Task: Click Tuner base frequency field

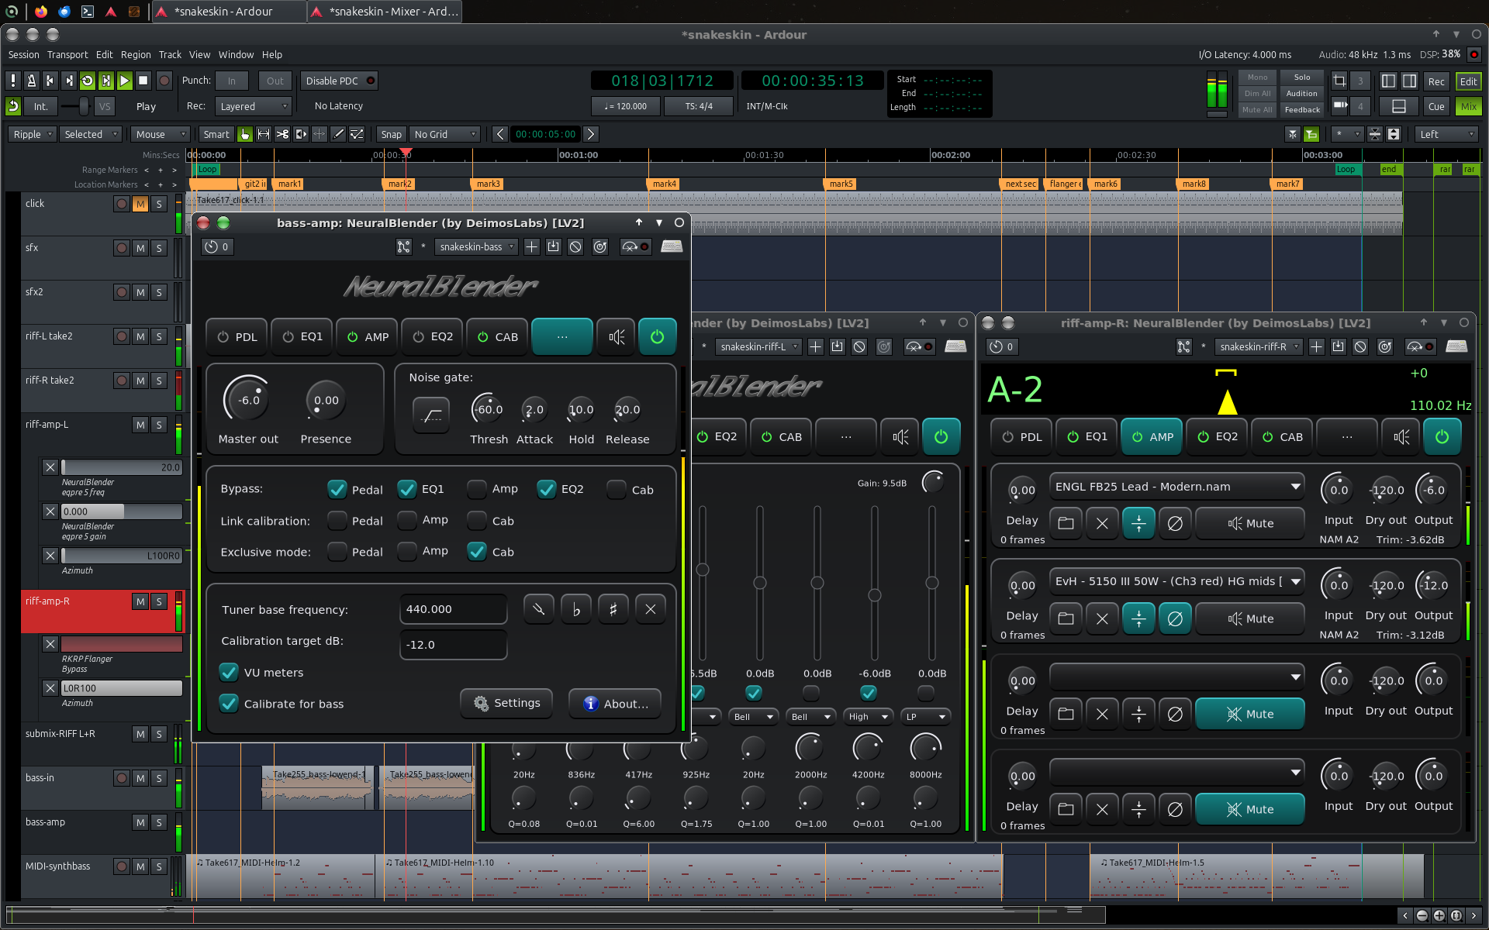Action: coord(453,609)
